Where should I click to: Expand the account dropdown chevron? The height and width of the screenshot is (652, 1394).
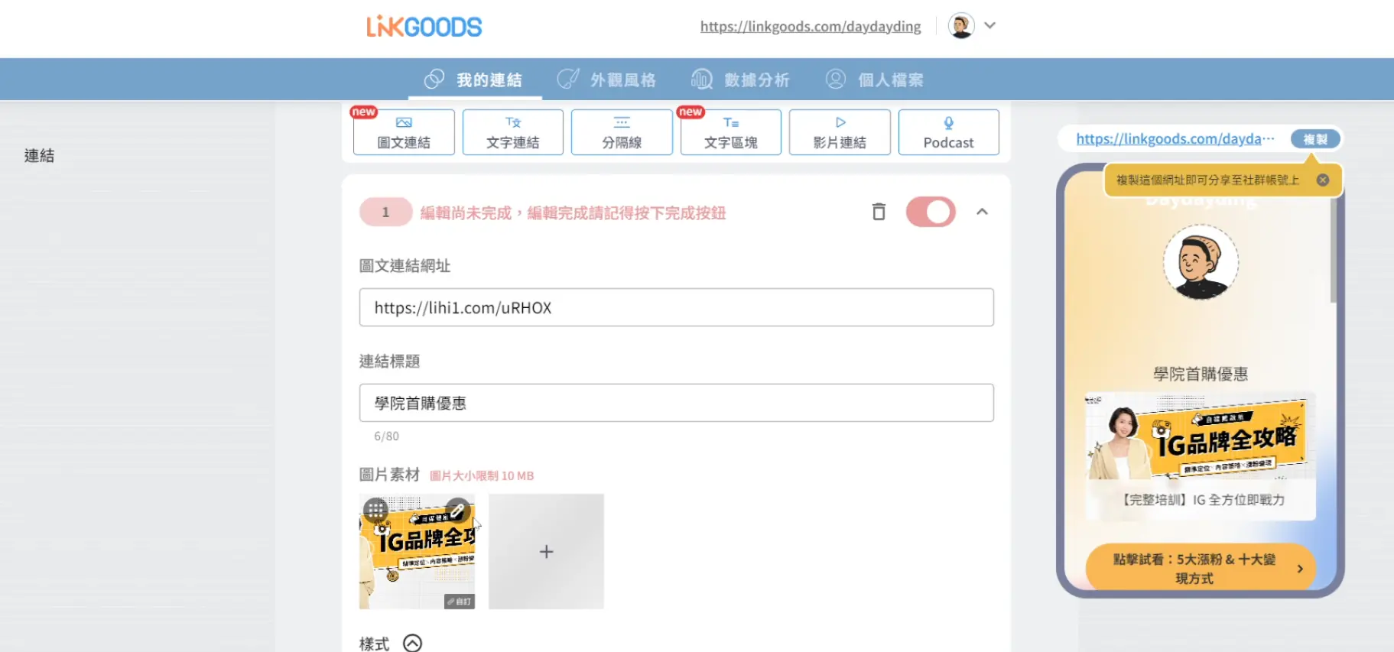coord(990,25)
